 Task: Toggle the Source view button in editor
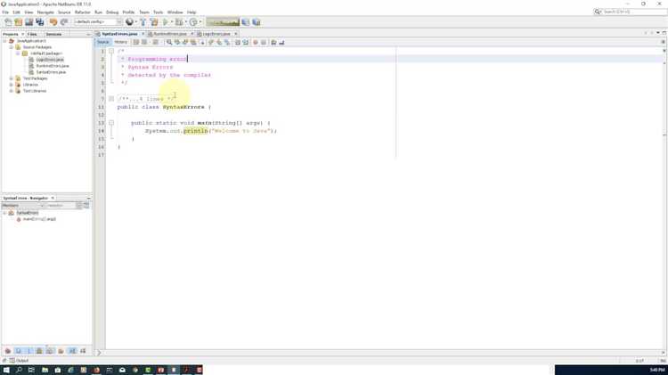click(x=103, y=42)
